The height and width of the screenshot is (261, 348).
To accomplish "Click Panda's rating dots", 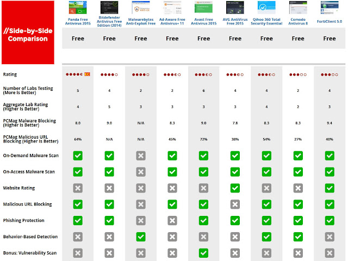I will (74, 74).
